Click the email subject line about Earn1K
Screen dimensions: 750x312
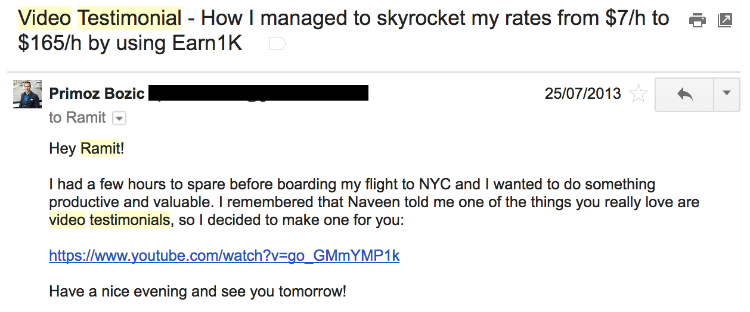[x=343, y=31]
